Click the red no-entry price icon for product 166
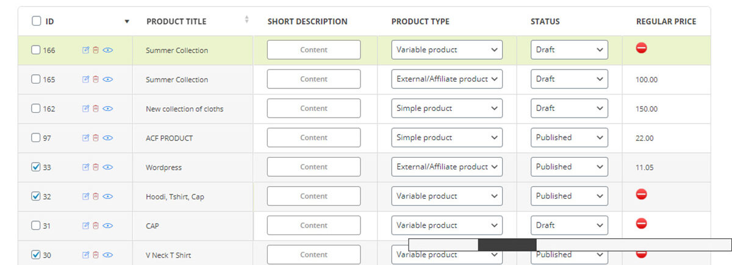This screenshot has width=732, height=265. click(641, 48)
